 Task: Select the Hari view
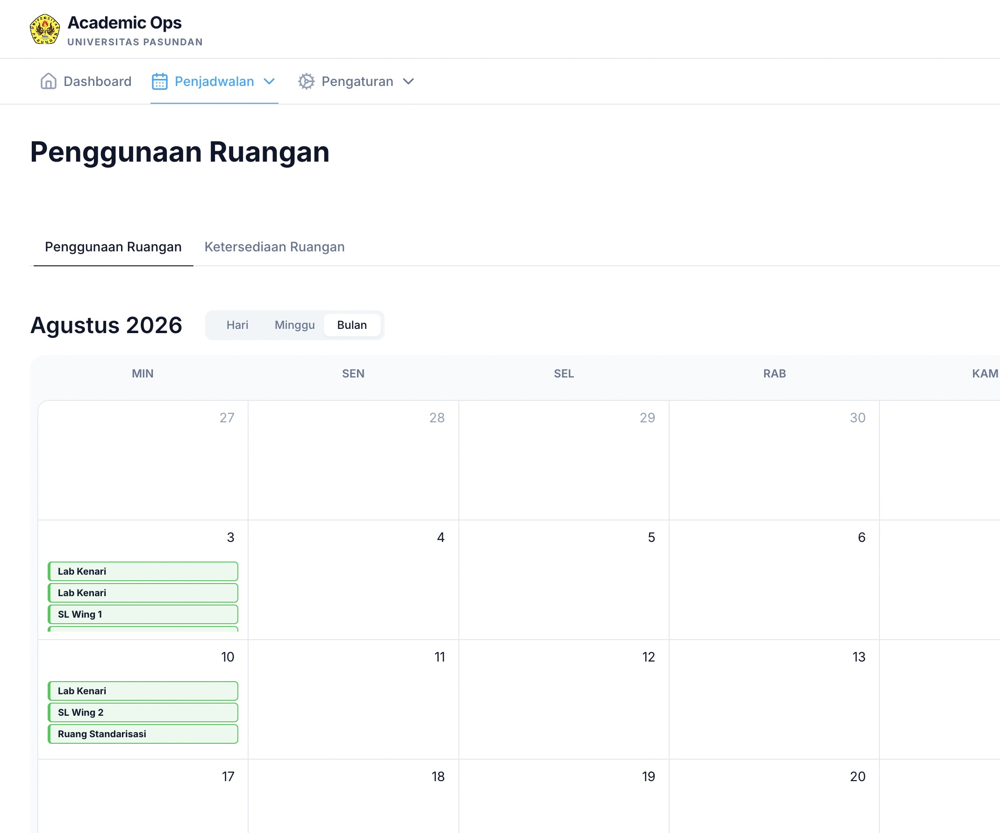[237, 325]
